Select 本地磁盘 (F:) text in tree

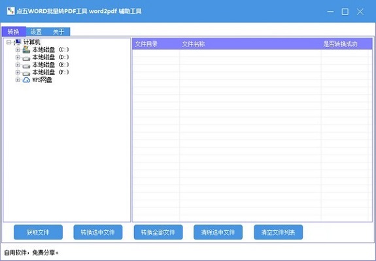pyautogui.click(x=50, y=72)
